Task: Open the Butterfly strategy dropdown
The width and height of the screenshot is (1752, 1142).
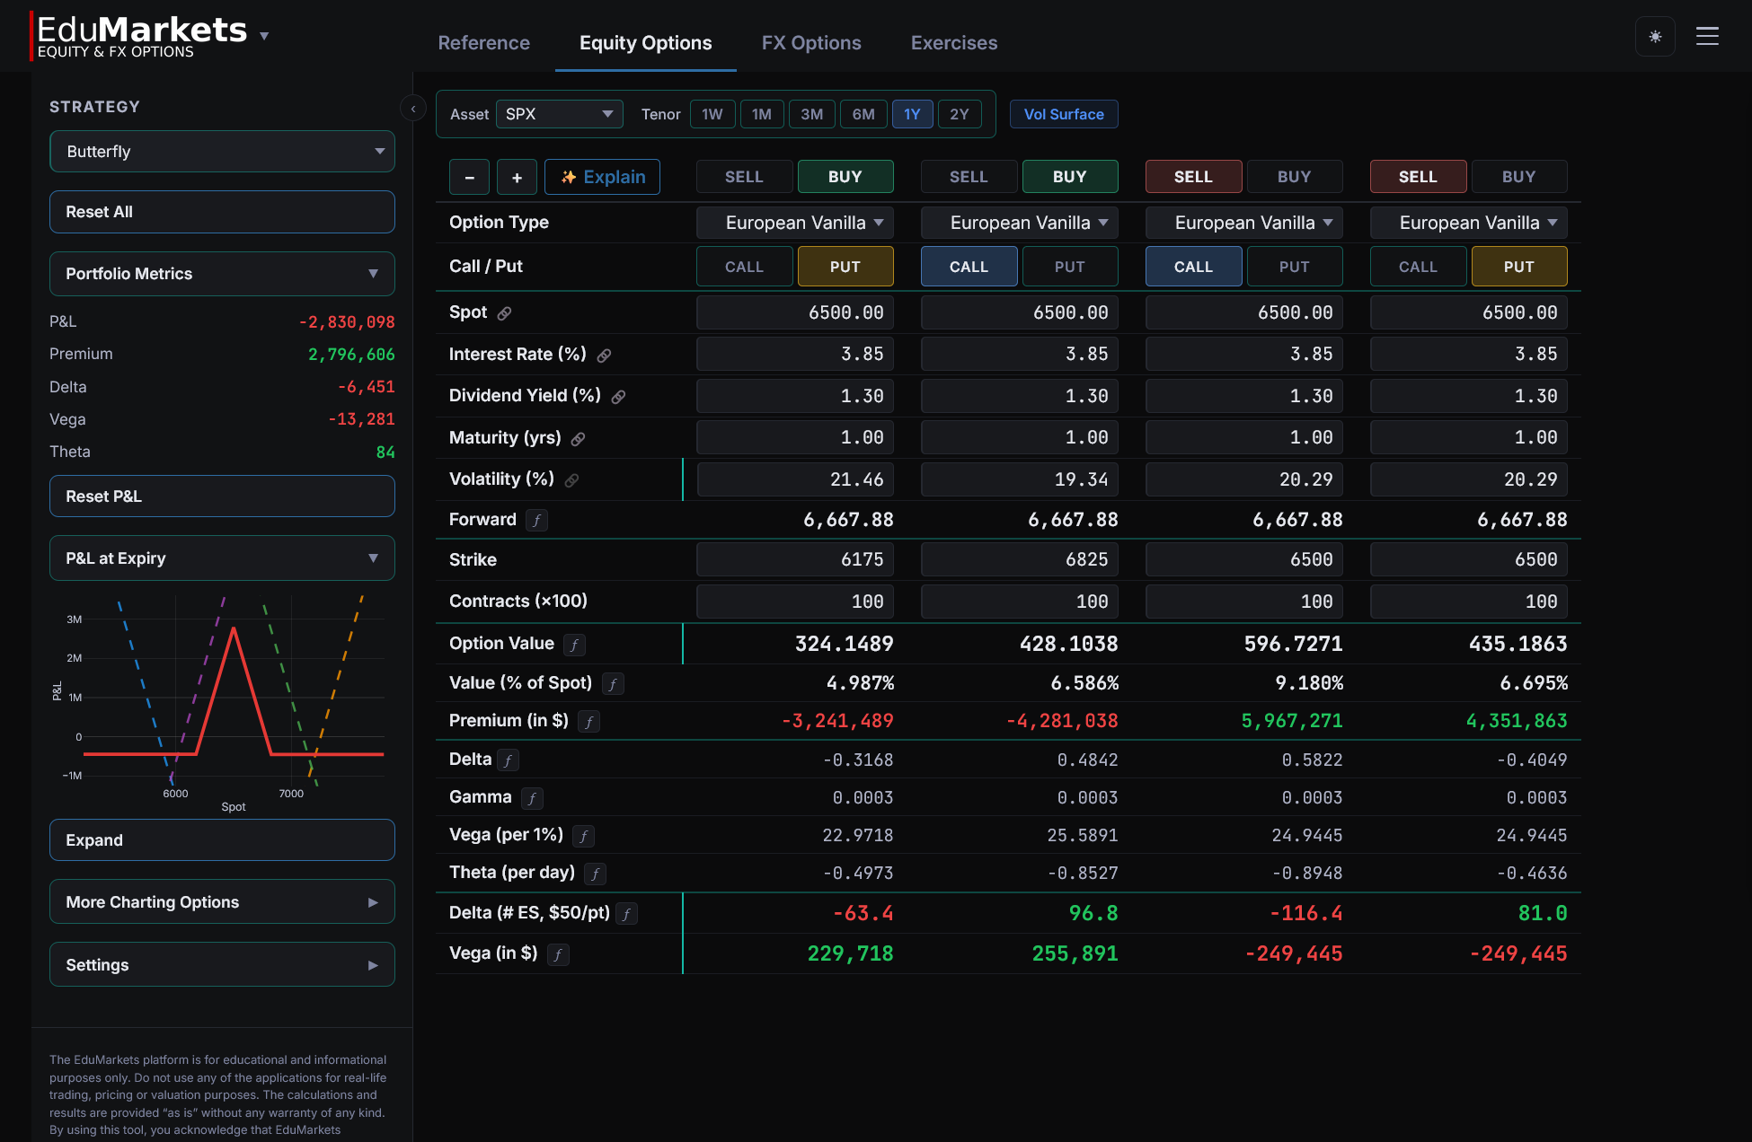Action: [222, 151]
